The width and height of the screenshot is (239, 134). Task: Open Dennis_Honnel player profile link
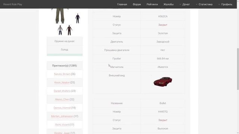tap(62, 108)
